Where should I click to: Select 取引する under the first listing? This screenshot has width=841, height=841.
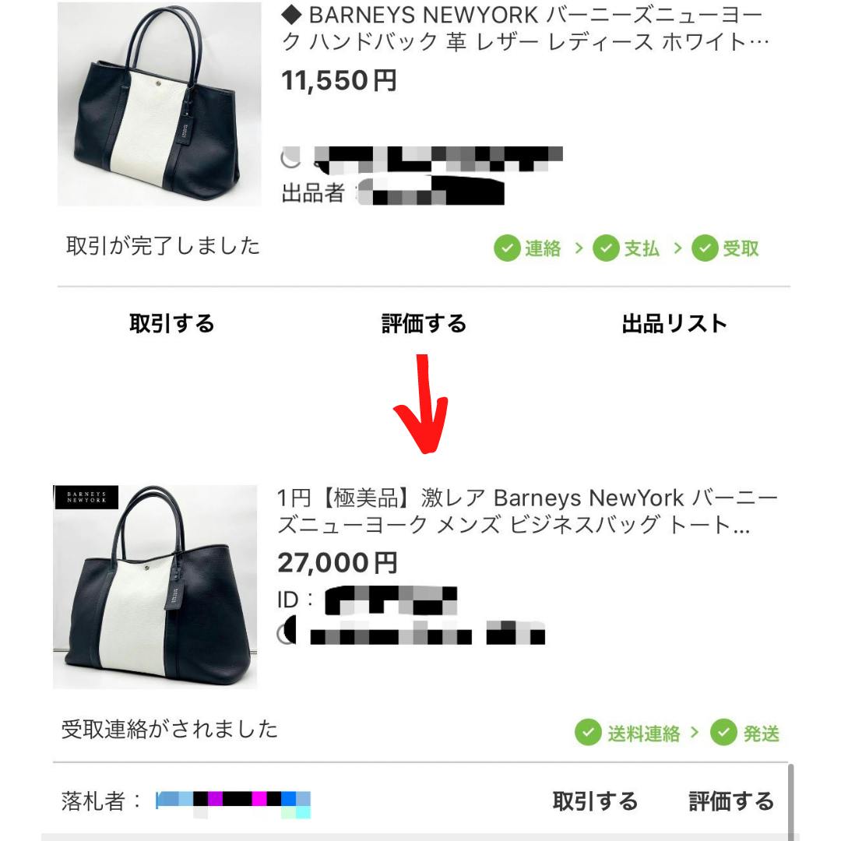tap(171, 323)
